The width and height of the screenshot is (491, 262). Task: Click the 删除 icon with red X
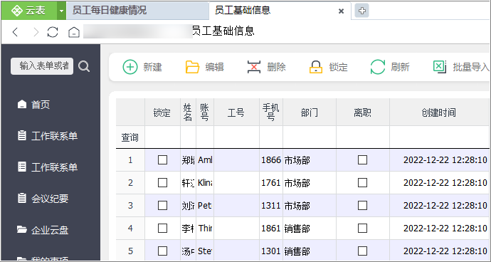(254, 67)
